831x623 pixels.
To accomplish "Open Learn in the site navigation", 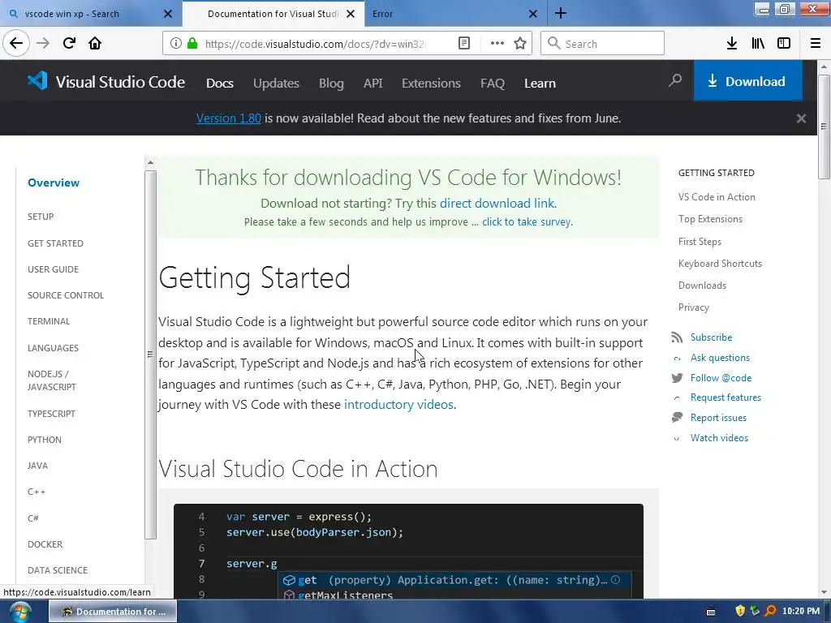I will pos(540,84).
